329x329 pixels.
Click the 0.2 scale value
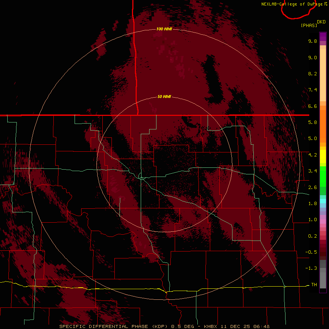tap(313, 236)
